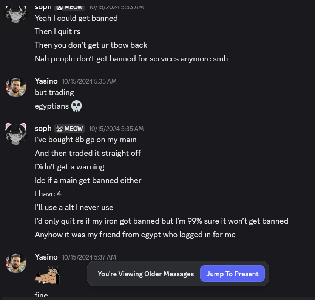Click the MEOW server tag at 5:35 AM

[69, 129]
